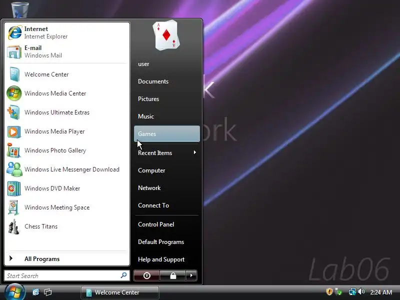Click Connect To in Start menu

[153, 205]
